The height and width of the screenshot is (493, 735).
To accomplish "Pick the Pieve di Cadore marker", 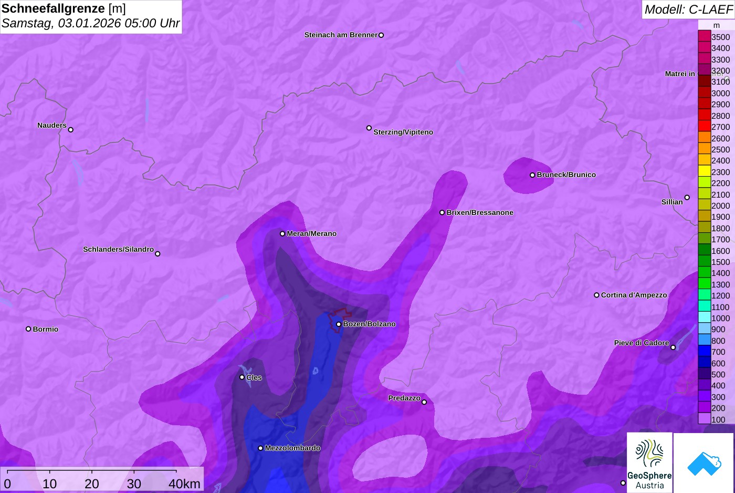I will (x=673, y=347).
